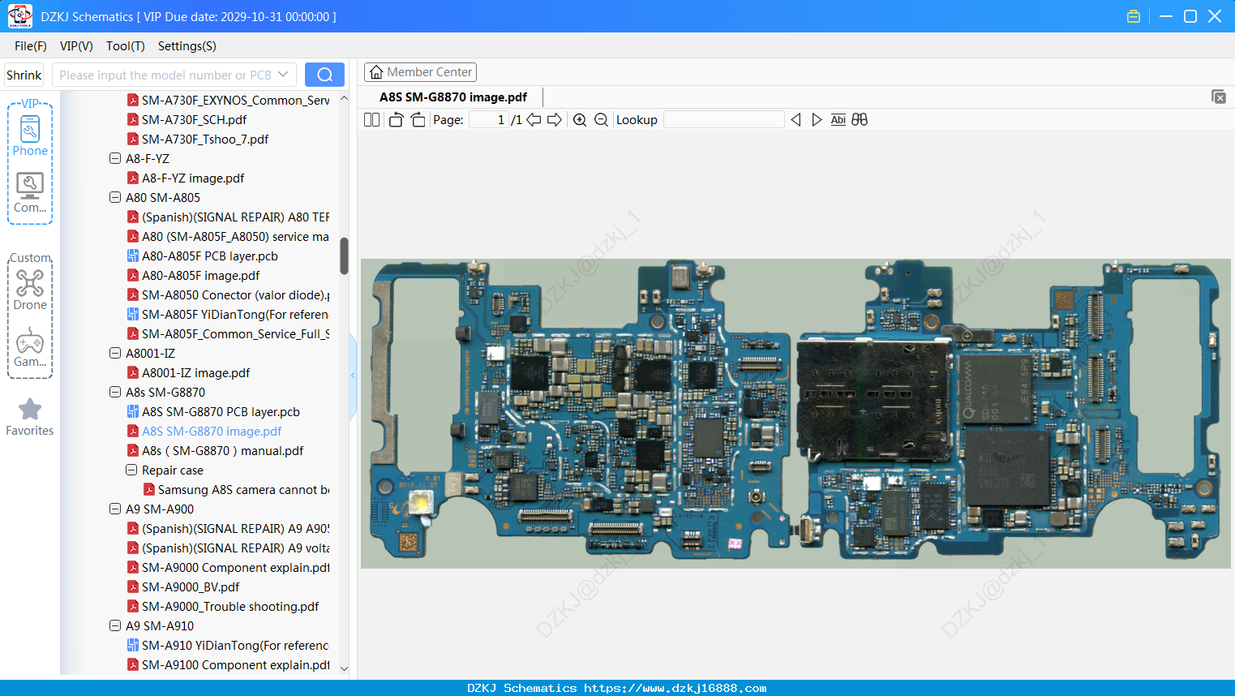Image resolution: width=1235 pixels, height=696 pixels.
Task: Click the yellow toolbox icon in title bar
Action: tap(1134, 16)
